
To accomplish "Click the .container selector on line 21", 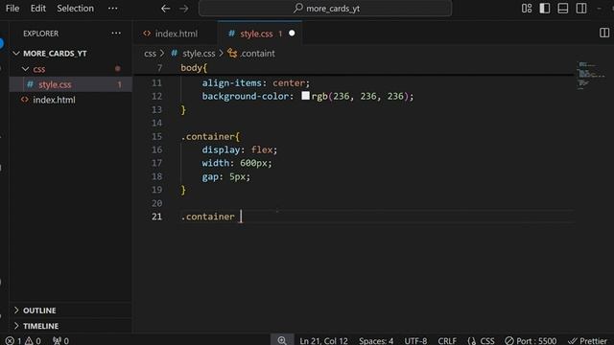I will [207, 217].
